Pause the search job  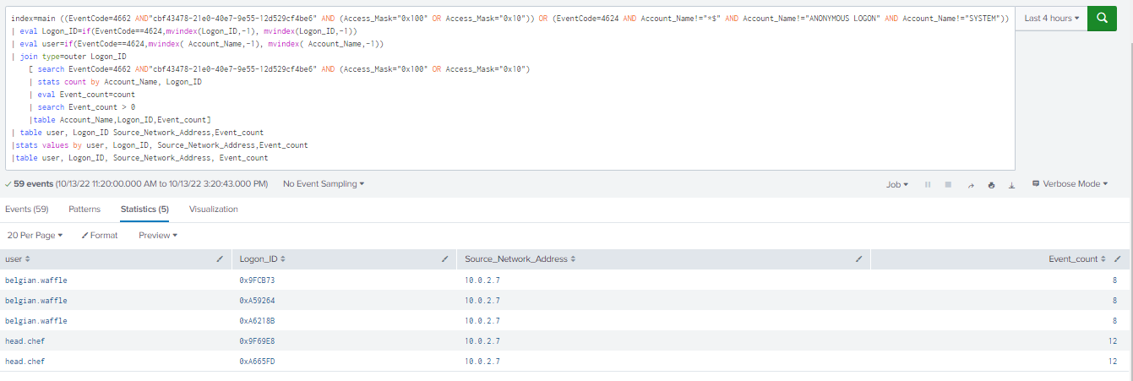928,184
